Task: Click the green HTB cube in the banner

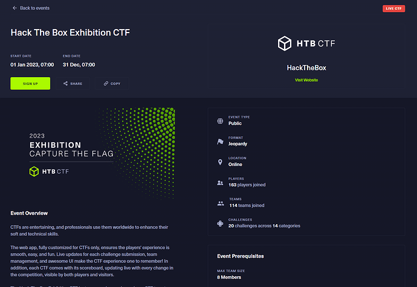Action: (x=34, y=171)
